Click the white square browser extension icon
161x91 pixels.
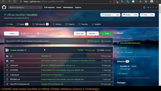tap(133, 2)
